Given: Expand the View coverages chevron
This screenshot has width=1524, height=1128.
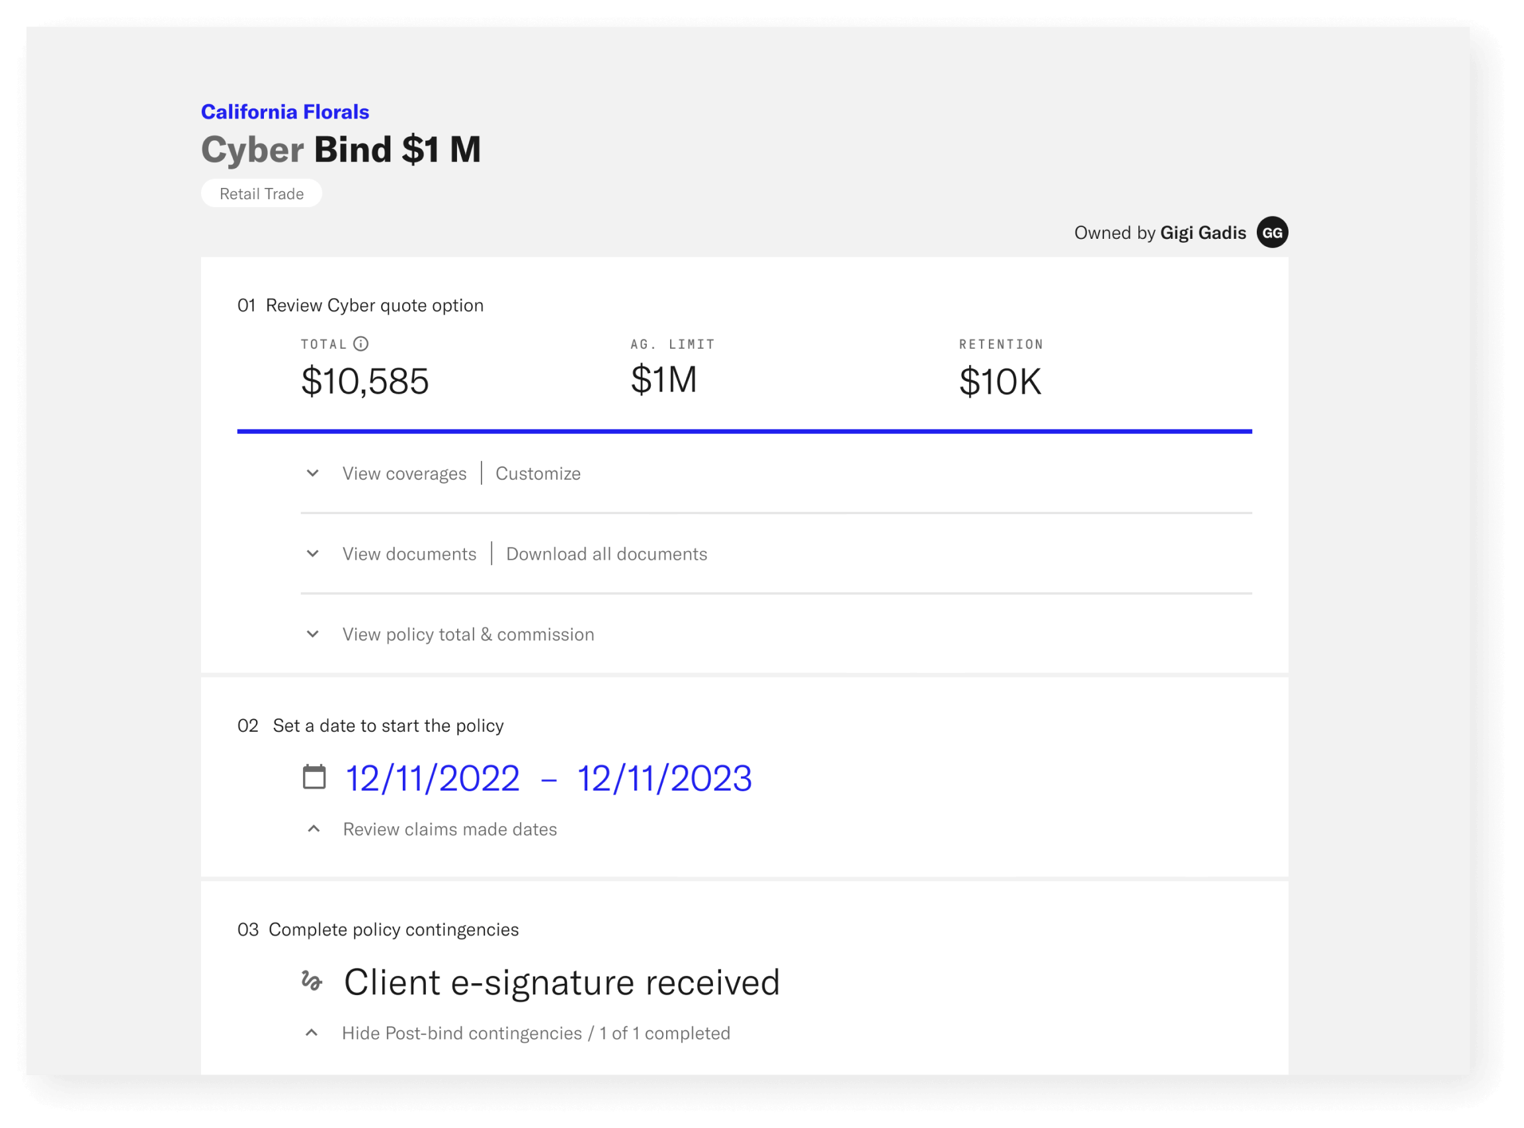Looking at the screenshot, I should 313,473.
